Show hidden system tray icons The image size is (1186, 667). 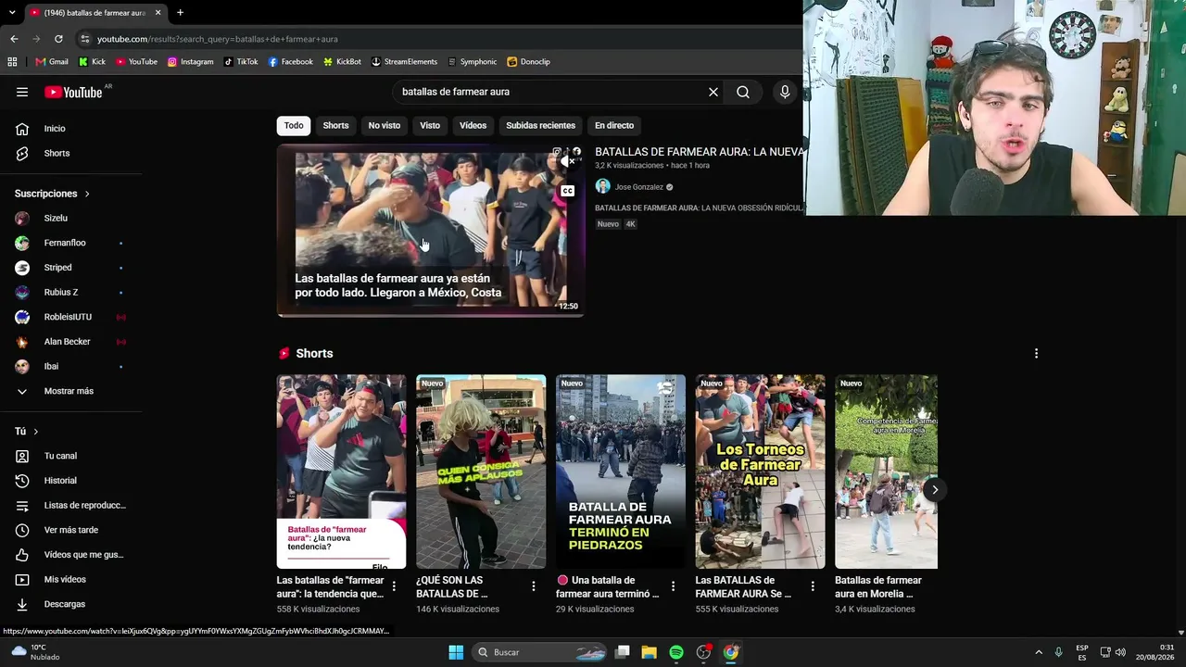pyautogui.click(x=1039, y=652)
